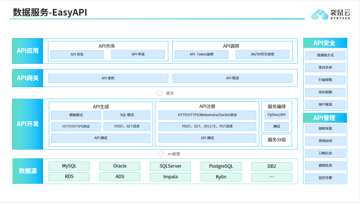Click the HTTP/HTTPS/Webservice/Socket协议 bar
The height and width of the screenshot is (203, 360).
click(207, 115)
